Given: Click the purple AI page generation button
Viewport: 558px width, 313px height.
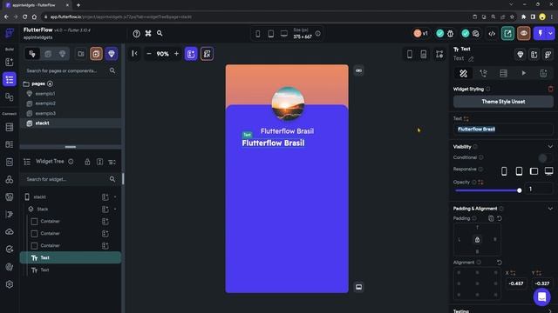Looking at the screenshot, I should 191,54.
